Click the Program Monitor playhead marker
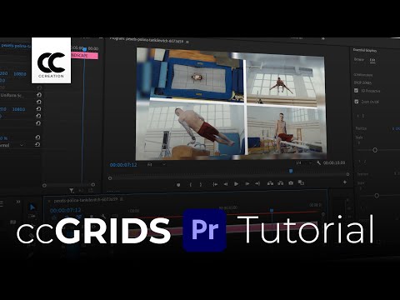Image resolution: width=400 pixels, height=300 pixels. click(x=291, y=171)
